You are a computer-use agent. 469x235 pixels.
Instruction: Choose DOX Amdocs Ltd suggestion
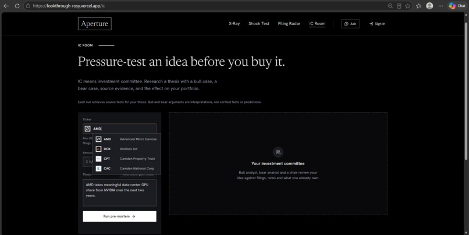coord(127,149)
